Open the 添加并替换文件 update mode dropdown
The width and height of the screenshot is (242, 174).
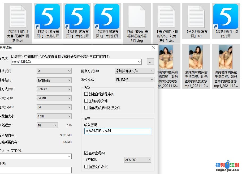pos(134,71)
